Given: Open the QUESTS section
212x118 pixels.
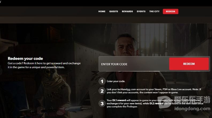Looking at the screenshot, I should tap(114, 12).
